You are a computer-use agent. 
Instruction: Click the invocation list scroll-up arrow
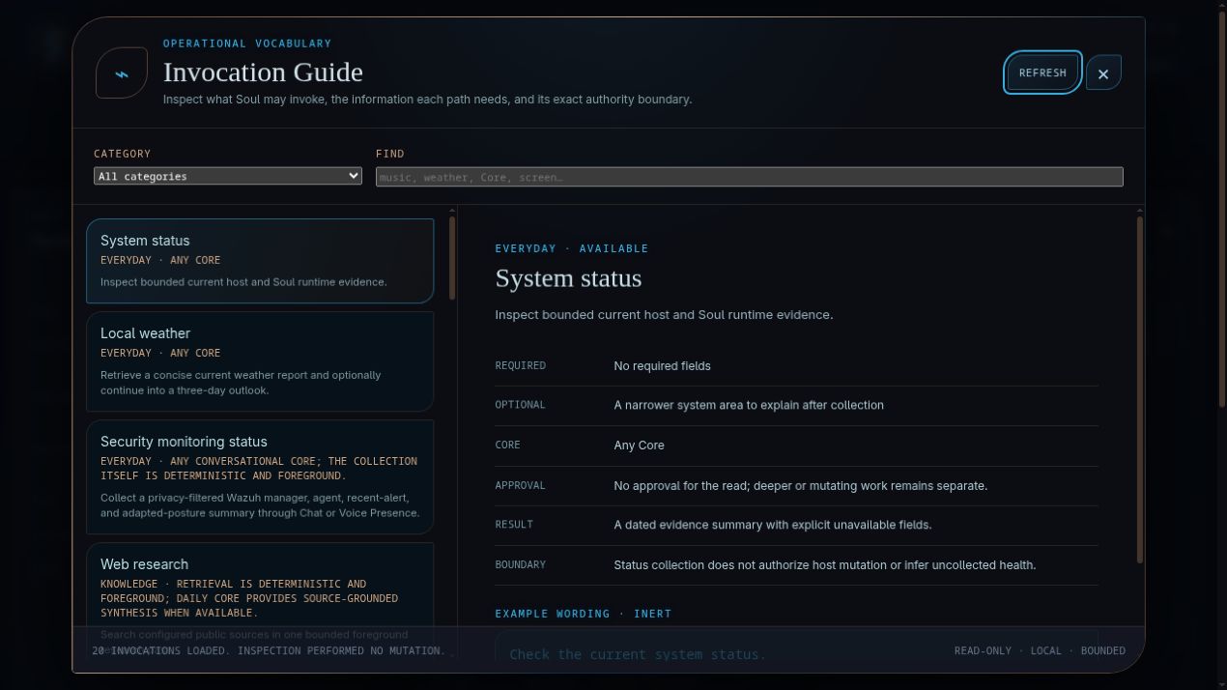coord(452,210)
